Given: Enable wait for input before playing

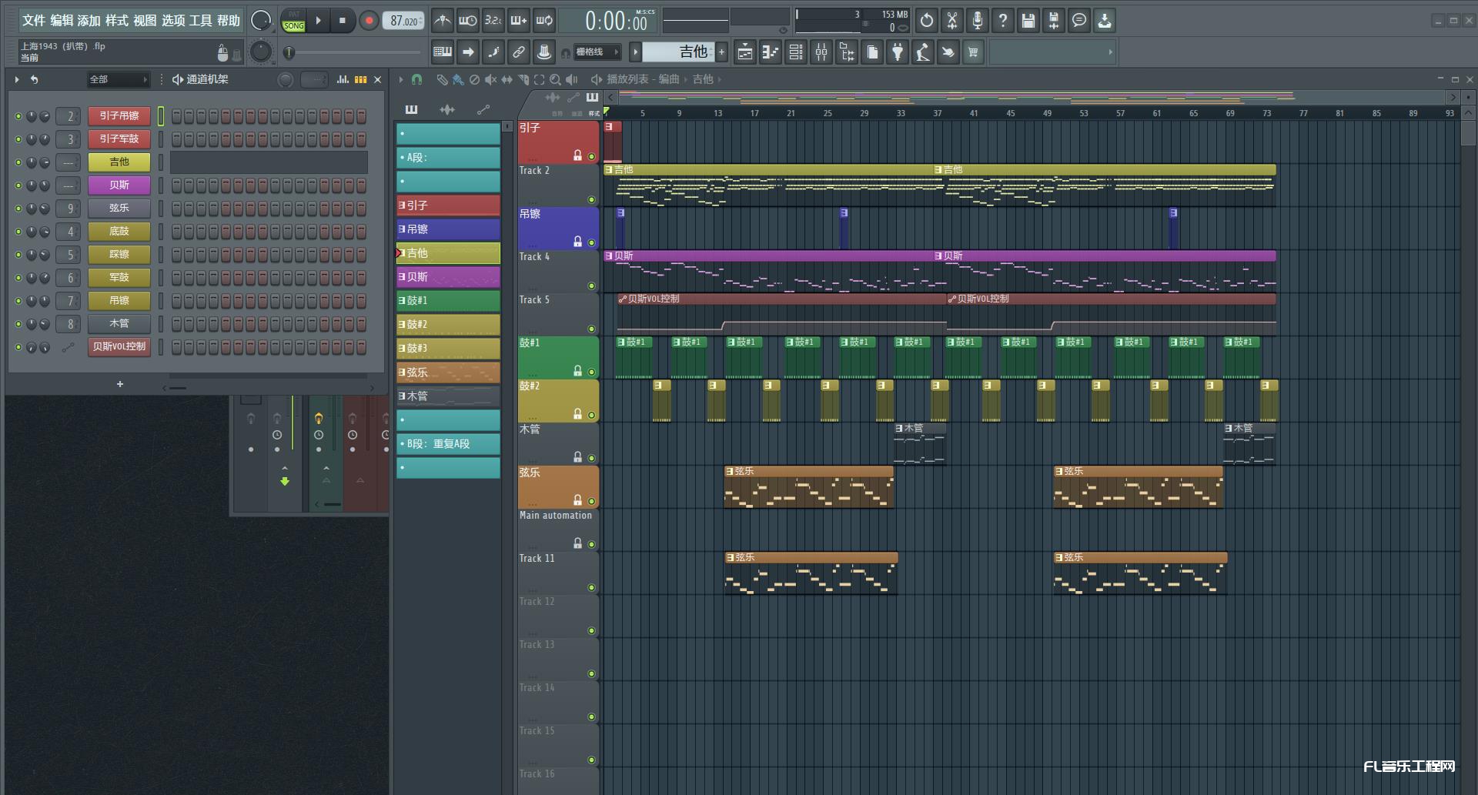Looking at the screenshot, I should 467,21.
